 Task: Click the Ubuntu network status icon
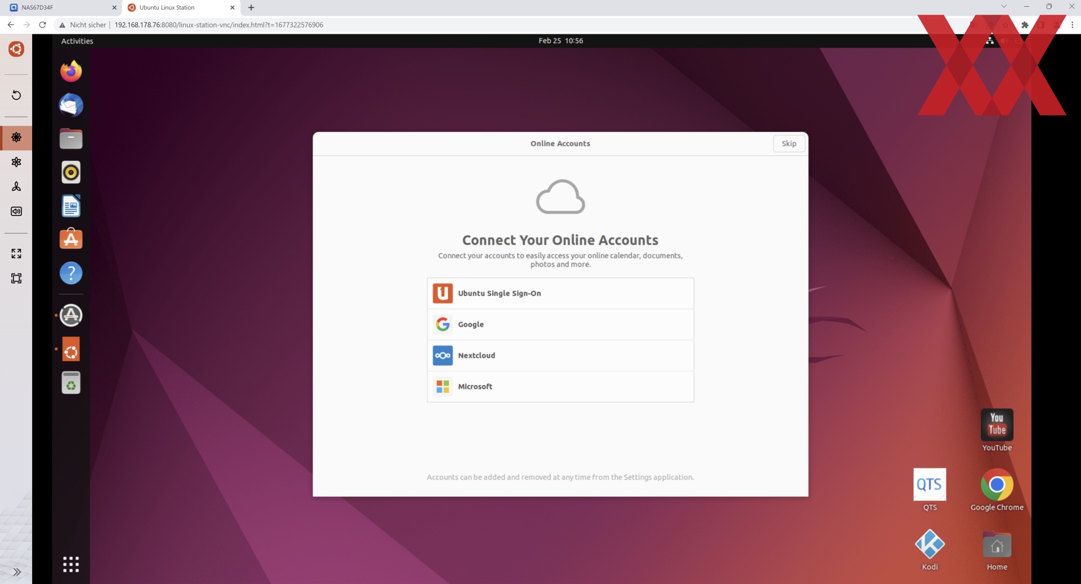click(x=990, y=41)
